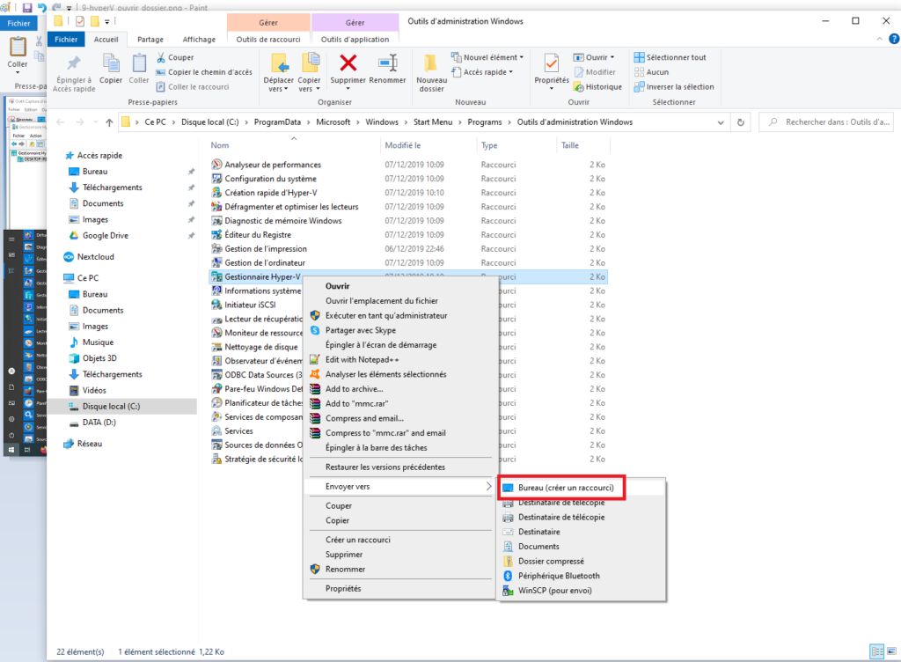Screen dimensions: 901x662
Task: Open the Envoyer vers submenu
Action: click(x=400, y=487)
